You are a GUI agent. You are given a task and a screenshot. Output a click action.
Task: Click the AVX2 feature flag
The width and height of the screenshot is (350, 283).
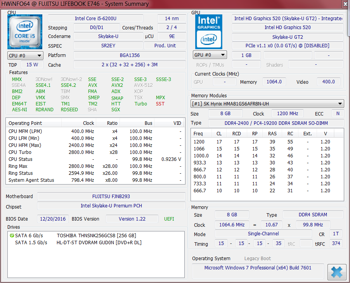pos(117,85)
